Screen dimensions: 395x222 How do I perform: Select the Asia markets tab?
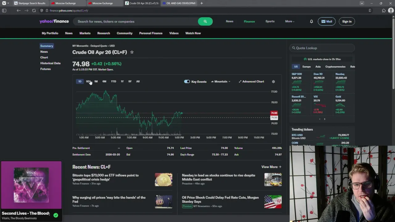(x=318, y=67)
